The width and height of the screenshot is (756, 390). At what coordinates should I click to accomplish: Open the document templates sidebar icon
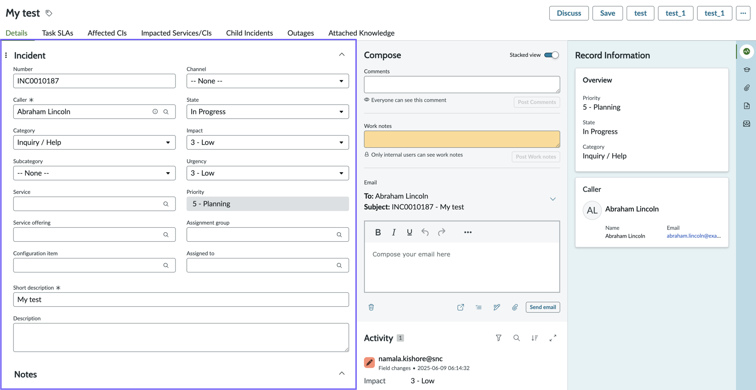(x=747, y=106)
